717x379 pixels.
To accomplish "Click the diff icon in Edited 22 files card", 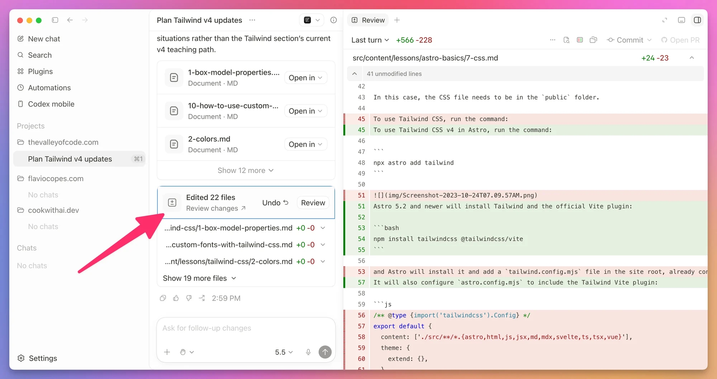I will (172, 203).
